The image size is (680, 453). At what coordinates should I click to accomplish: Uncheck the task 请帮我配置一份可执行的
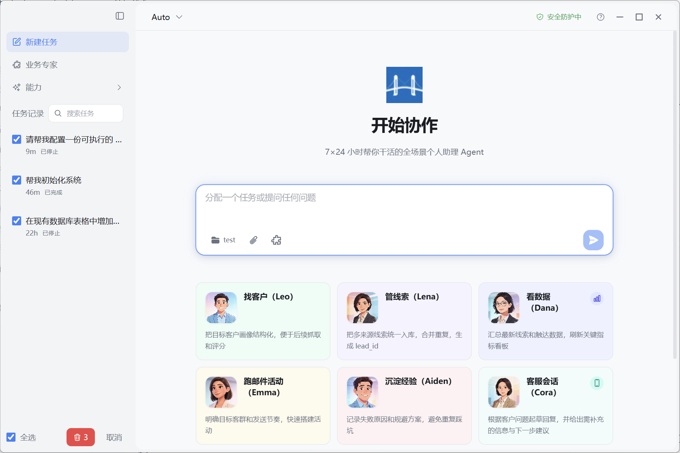[x=17, y=139]
